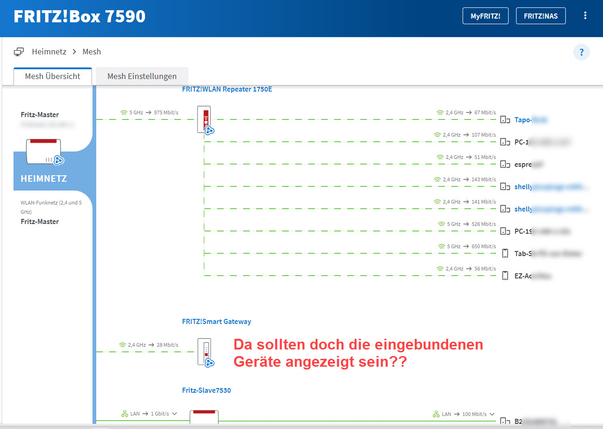Image resolution: width=603 pixels, height=429 pixels.
Task: Switch to the Mesh Übersicht tab
Action: [x=53, y=76]
